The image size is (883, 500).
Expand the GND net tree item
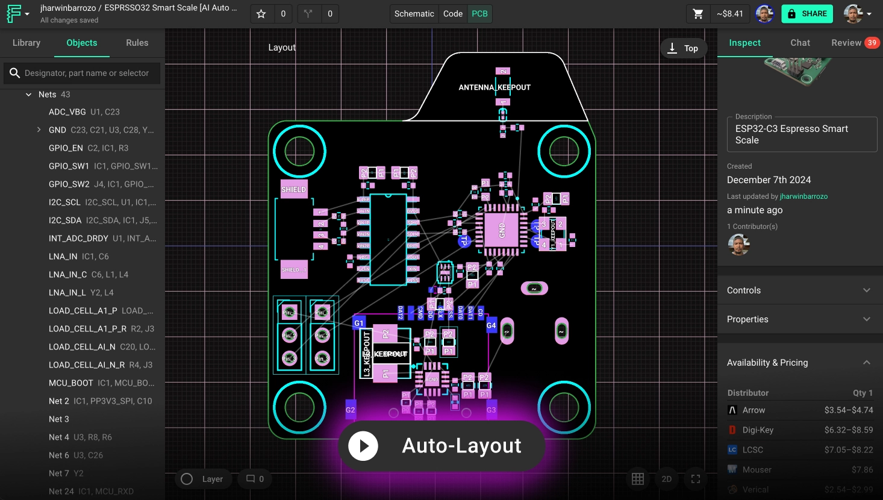(39, 130)
